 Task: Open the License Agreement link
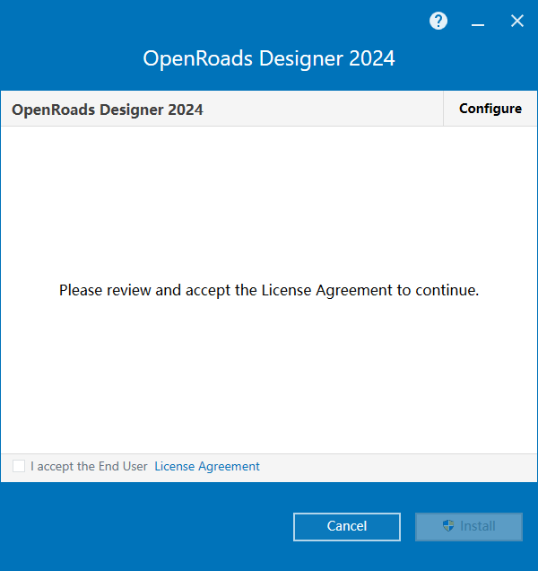[x=207, y=466]
